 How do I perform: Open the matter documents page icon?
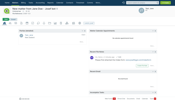point(21,23)
